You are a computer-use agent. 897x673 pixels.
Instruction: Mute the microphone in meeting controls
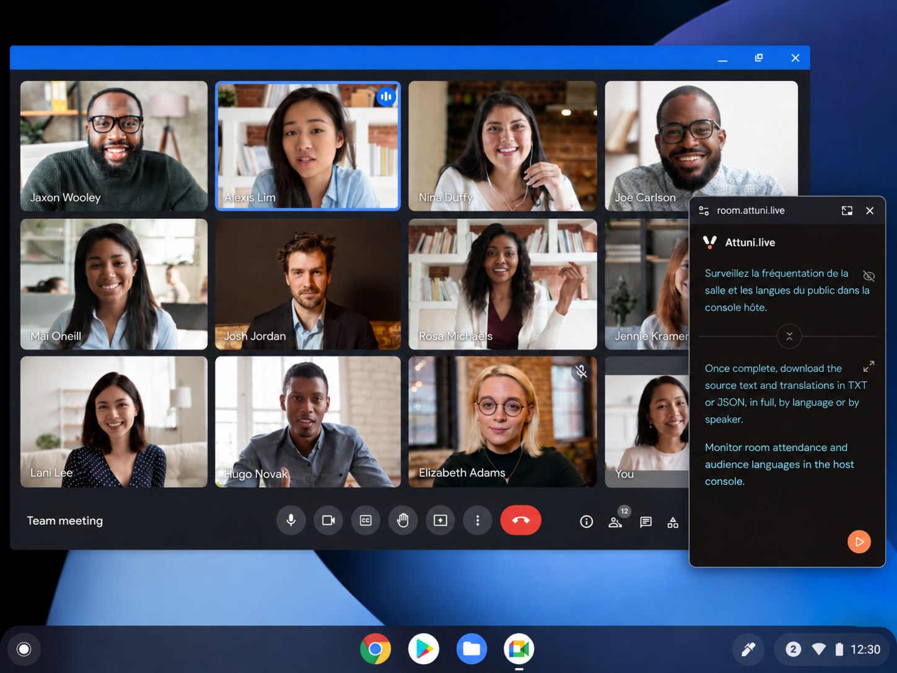pyautogui.click(x=291, y=521)
